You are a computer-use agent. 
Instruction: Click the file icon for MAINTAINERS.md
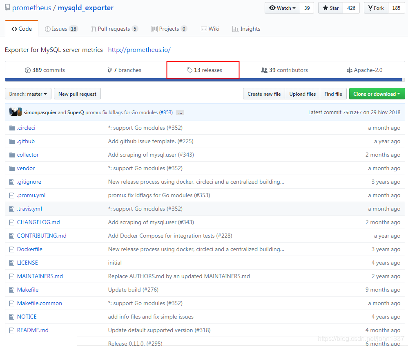pyautogui.click(x=12, y=276)
